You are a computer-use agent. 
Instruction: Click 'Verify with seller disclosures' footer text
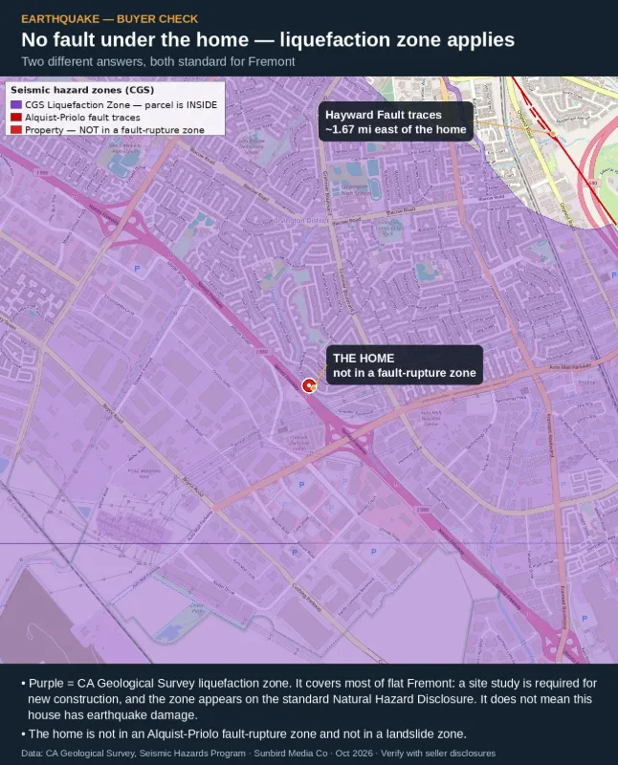pos(438,754)
